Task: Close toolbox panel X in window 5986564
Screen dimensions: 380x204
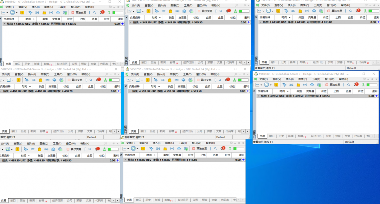Action: [127, 17]
